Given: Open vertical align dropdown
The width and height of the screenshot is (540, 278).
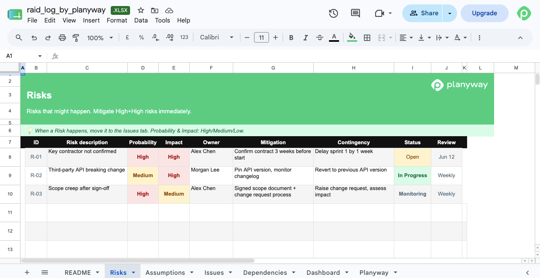Looking at the screenshot, I should pos(424,37).
